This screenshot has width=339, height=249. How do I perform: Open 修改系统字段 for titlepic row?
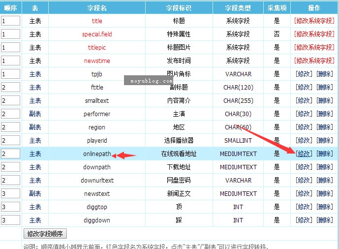coord(314,48)
